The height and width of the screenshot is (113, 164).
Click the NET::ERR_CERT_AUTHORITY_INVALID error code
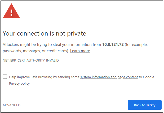[x=31, y=60]
